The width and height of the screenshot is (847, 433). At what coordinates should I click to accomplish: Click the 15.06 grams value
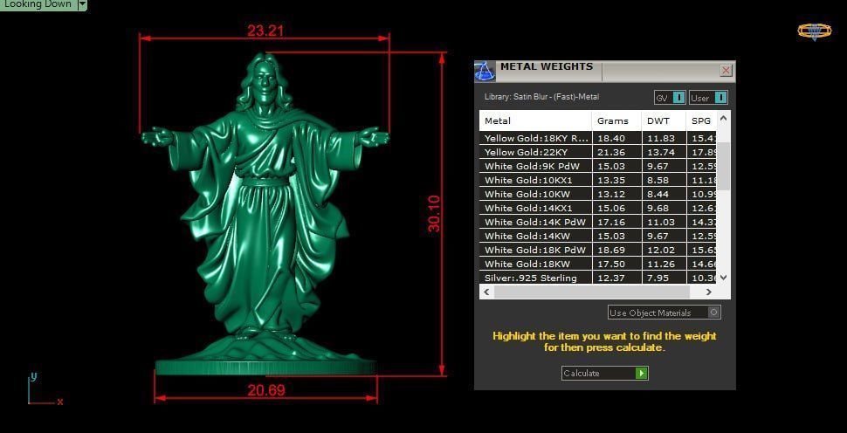(x=611, y=209)
